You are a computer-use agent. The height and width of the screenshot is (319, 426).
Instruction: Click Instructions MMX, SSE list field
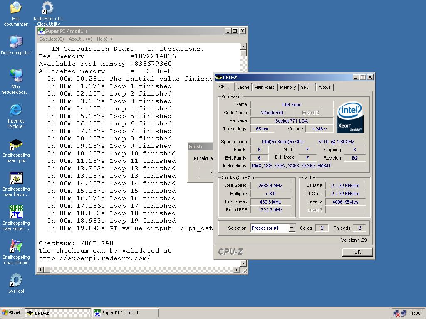point(308,166)
